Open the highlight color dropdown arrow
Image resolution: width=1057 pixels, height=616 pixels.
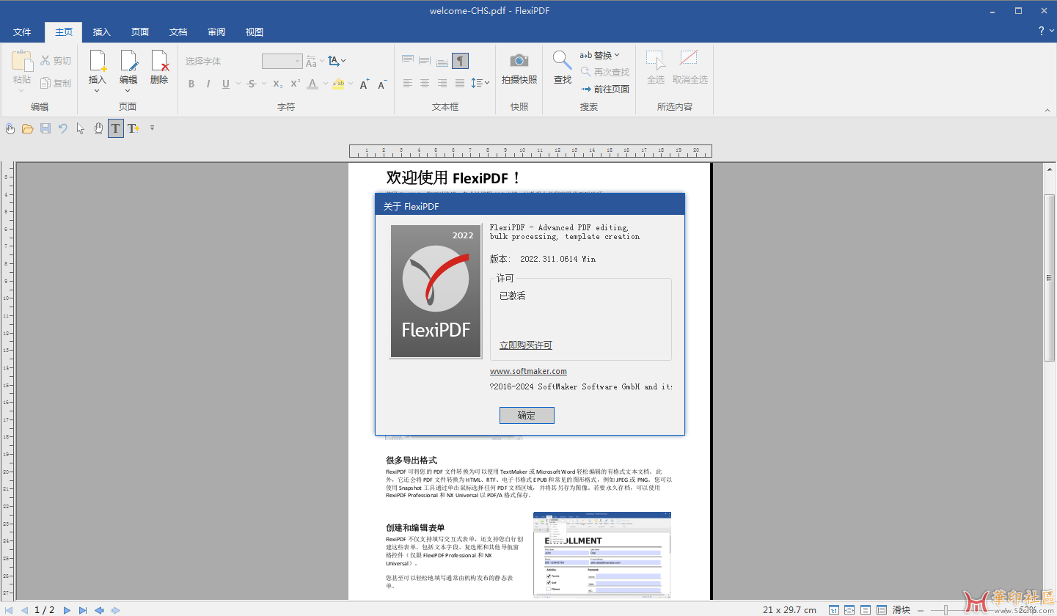[350, 84]
